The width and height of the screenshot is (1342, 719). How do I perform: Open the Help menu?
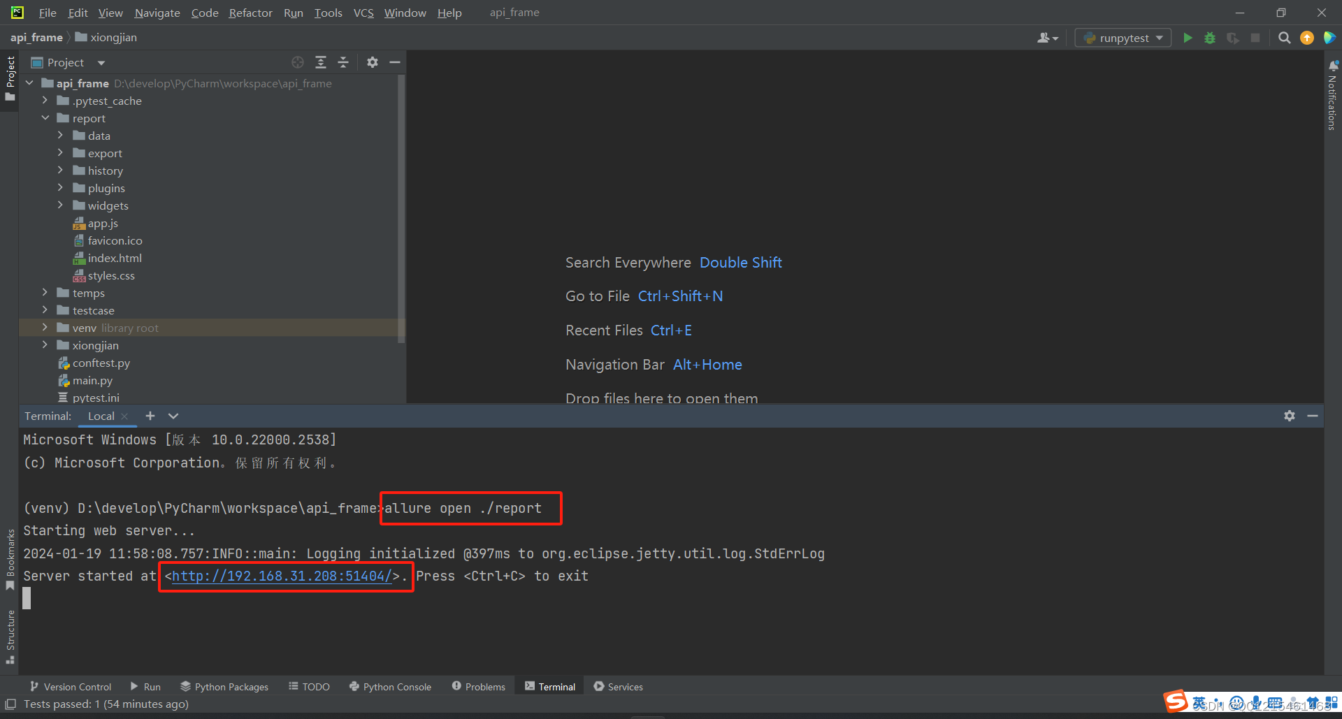click(449, 13)
